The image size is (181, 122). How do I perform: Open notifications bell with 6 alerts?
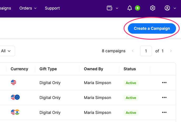[130, 8]
